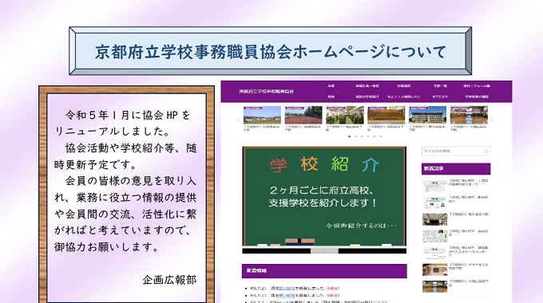The height and width of the screenshot is (303, 543).
Task: Open the 学校一覧 menu item
Action: tap(440, 86)
